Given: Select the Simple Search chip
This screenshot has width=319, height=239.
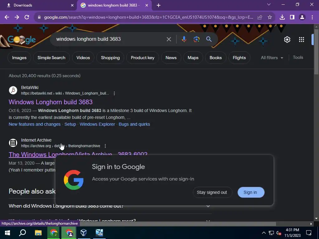Looking at the screenshot, I should click(x=51, y=58).
